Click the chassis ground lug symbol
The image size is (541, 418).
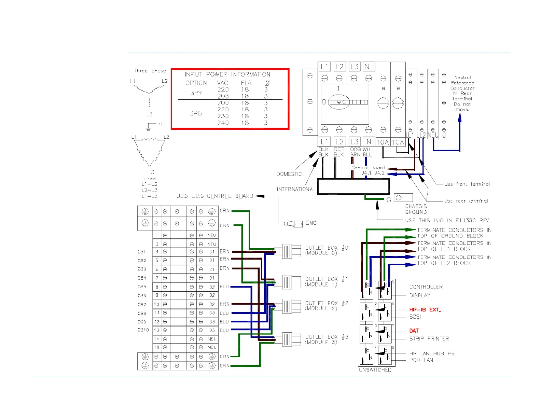(403, 197)
